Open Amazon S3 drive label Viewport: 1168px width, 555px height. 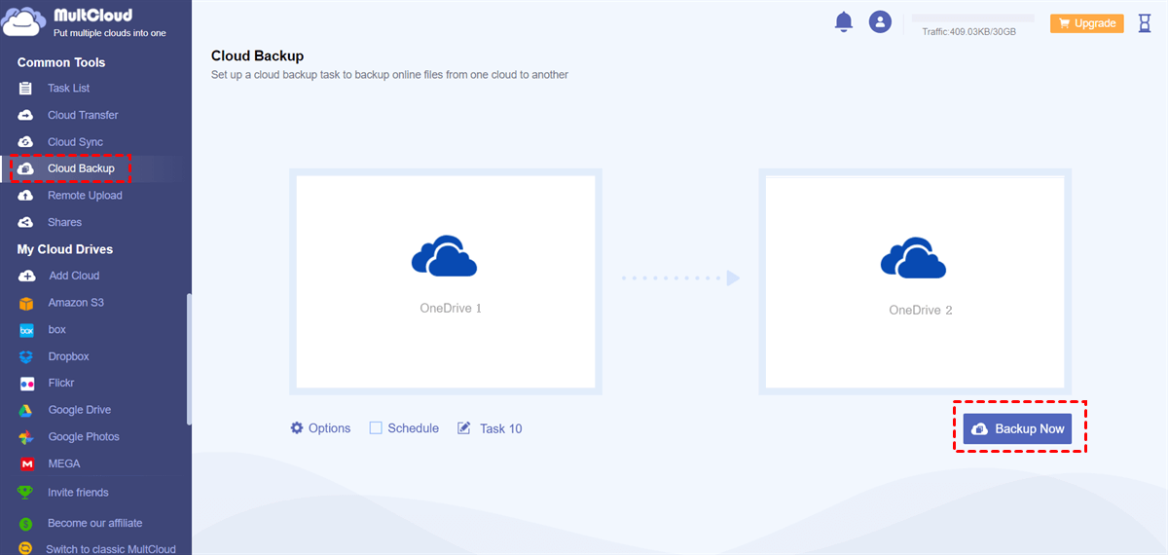coord(76,303)
